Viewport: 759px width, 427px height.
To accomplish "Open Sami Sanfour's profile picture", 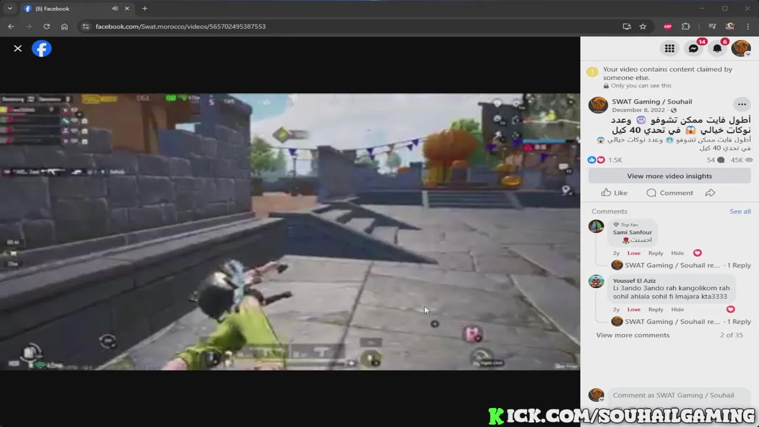I will 596,227.
